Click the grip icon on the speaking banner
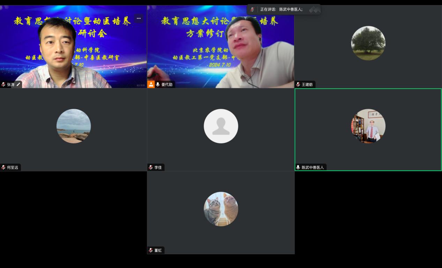 pos(315,9)
